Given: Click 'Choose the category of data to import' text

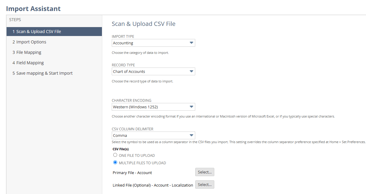Looking at the screenshot, I should [x=140, y=53].
